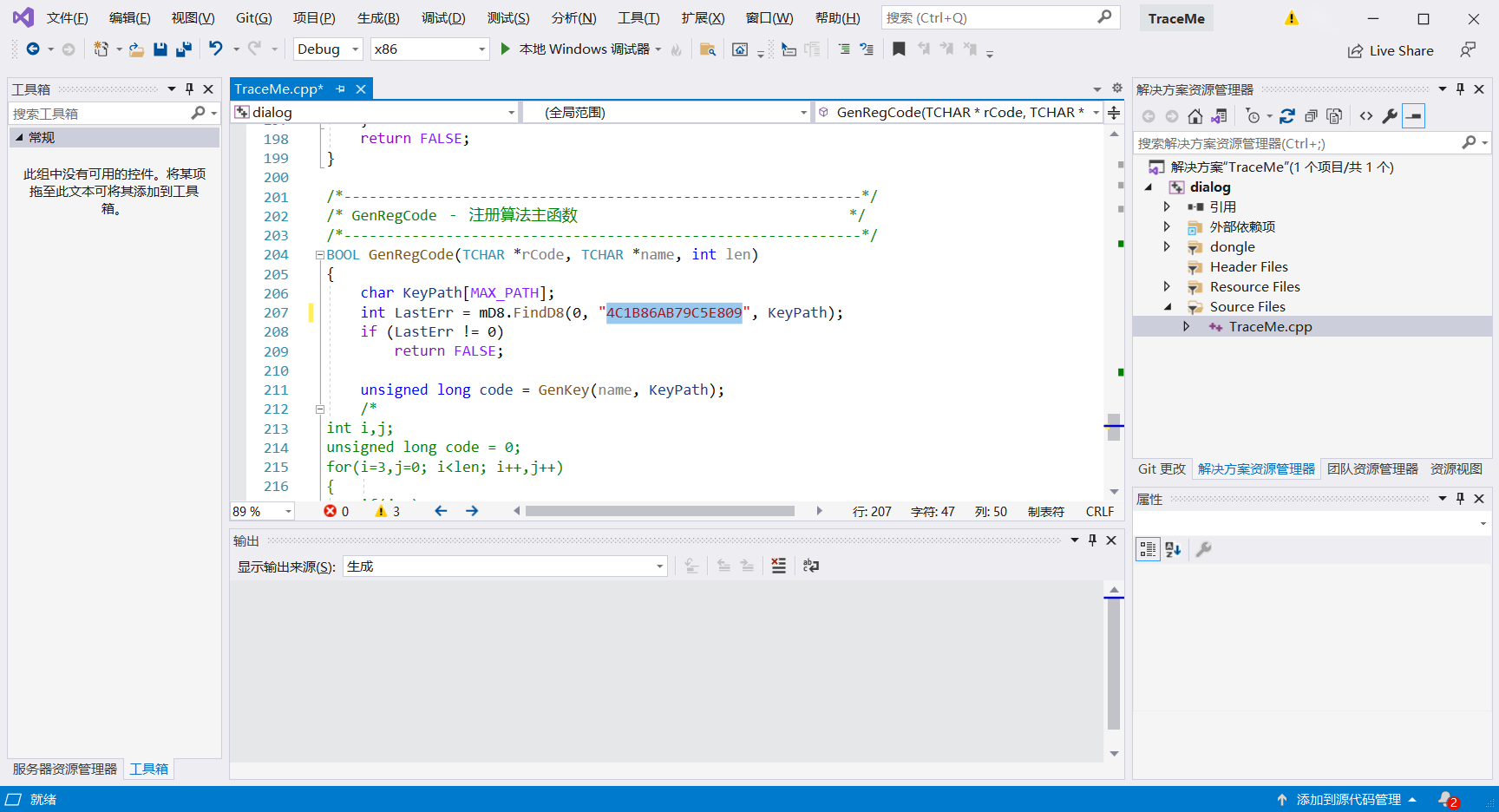Toggle auto-hide pin of Output panel

point(1093,540)
